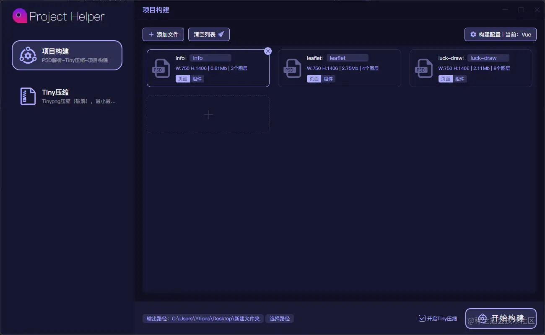
Task: Edit the info name input field
Action: coord(210,58)
